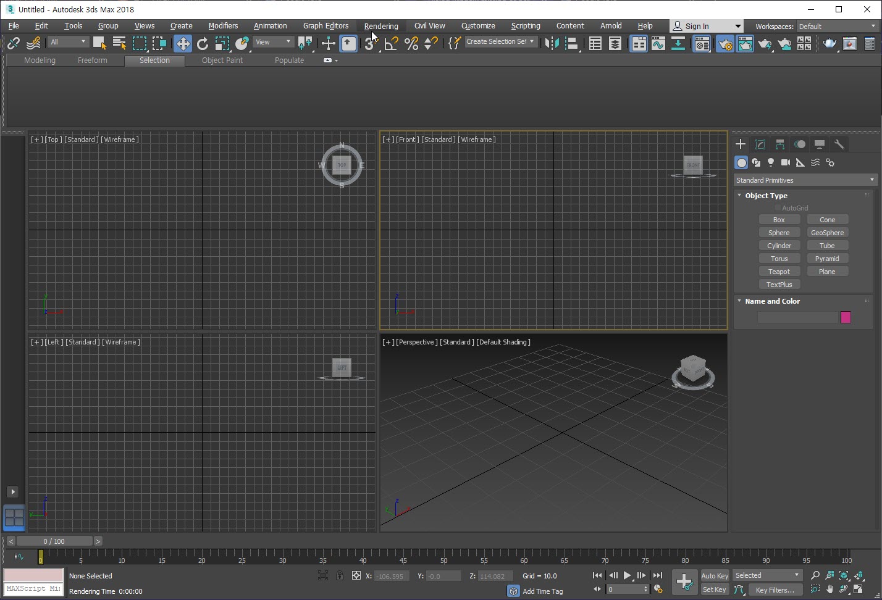
Task: Switch to the Object Paint ribbon tab
Action: pos(222,60)
